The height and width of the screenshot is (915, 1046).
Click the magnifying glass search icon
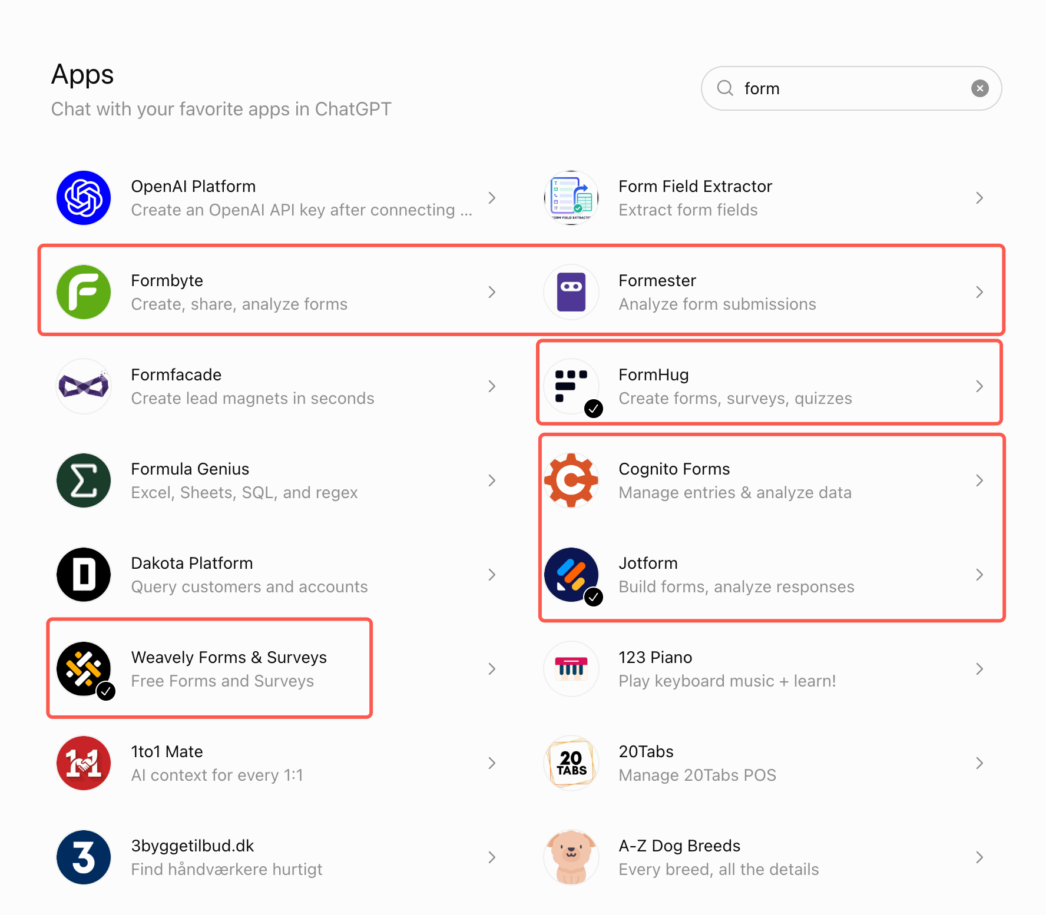725,88
